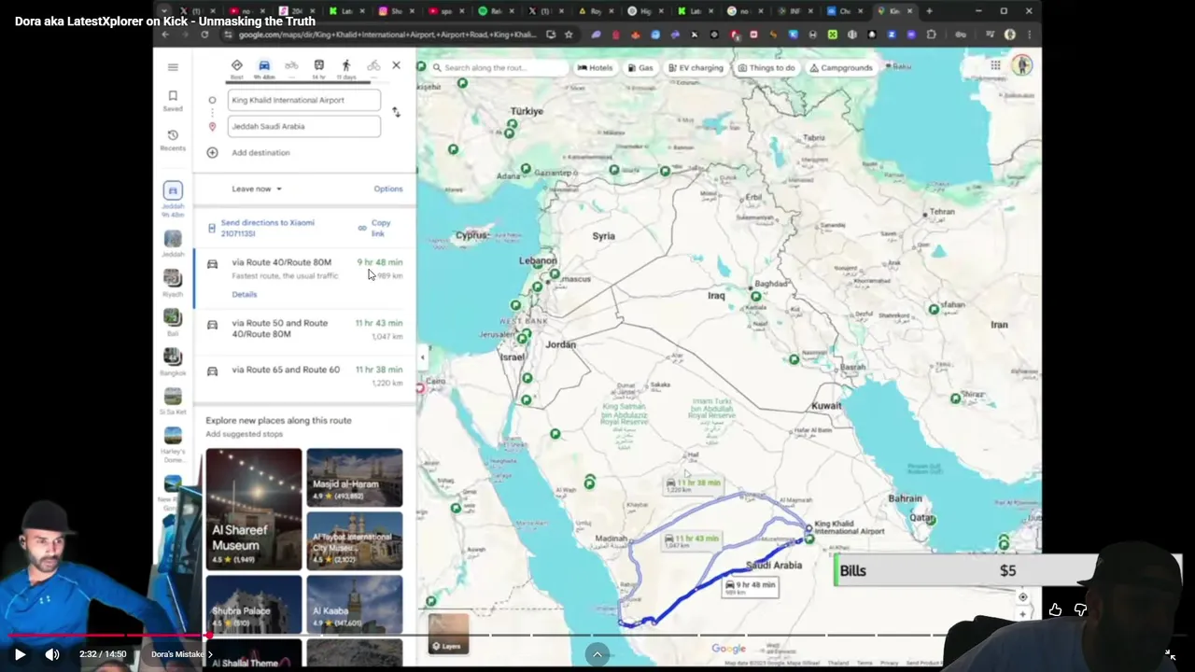Choose route via Route 40/Route 80M
The width and height of the screenshot is (1195, 672).
[x=305, y=277]
